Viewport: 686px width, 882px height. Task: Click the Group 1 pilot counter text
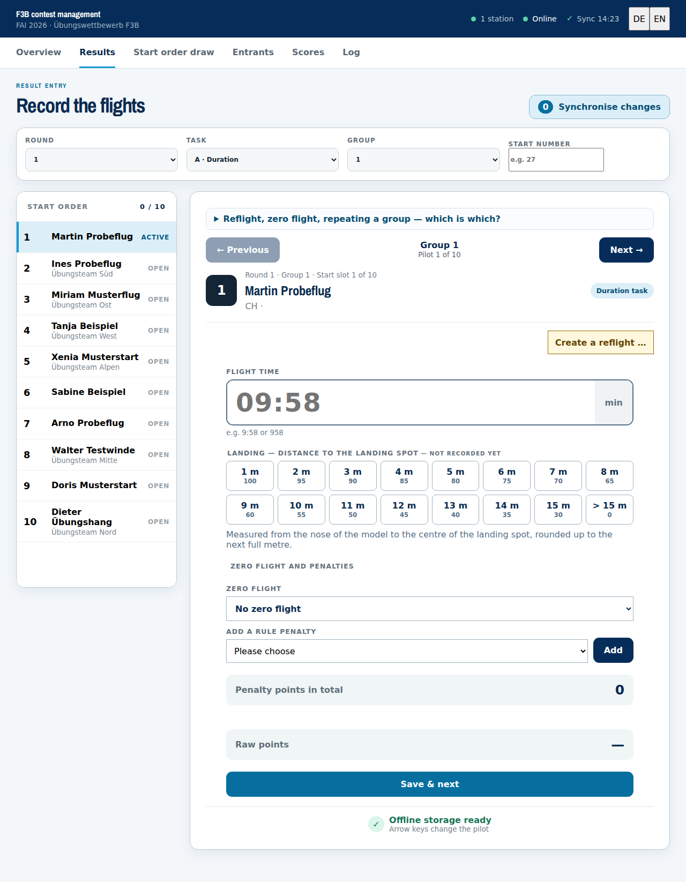(439, 249)
